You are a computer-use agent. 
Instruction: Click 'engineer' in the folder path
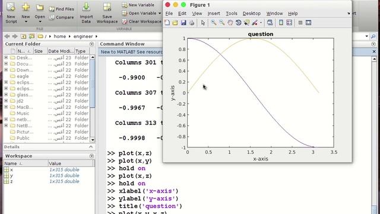coord(83,36)
